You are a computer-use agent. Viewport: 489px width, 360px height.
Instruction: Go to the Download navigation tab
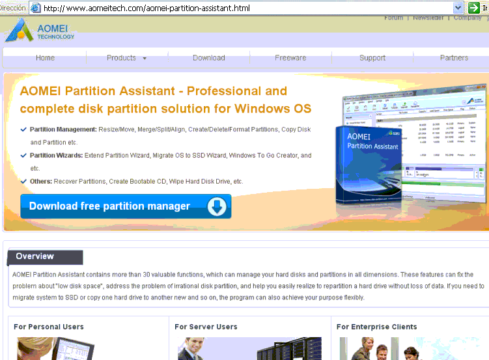208,58
